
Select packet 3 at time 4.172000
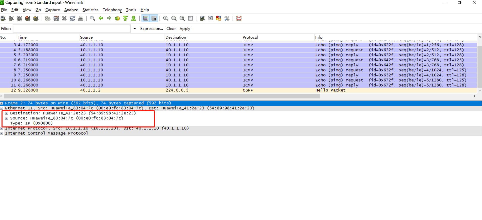coord(238,45)
